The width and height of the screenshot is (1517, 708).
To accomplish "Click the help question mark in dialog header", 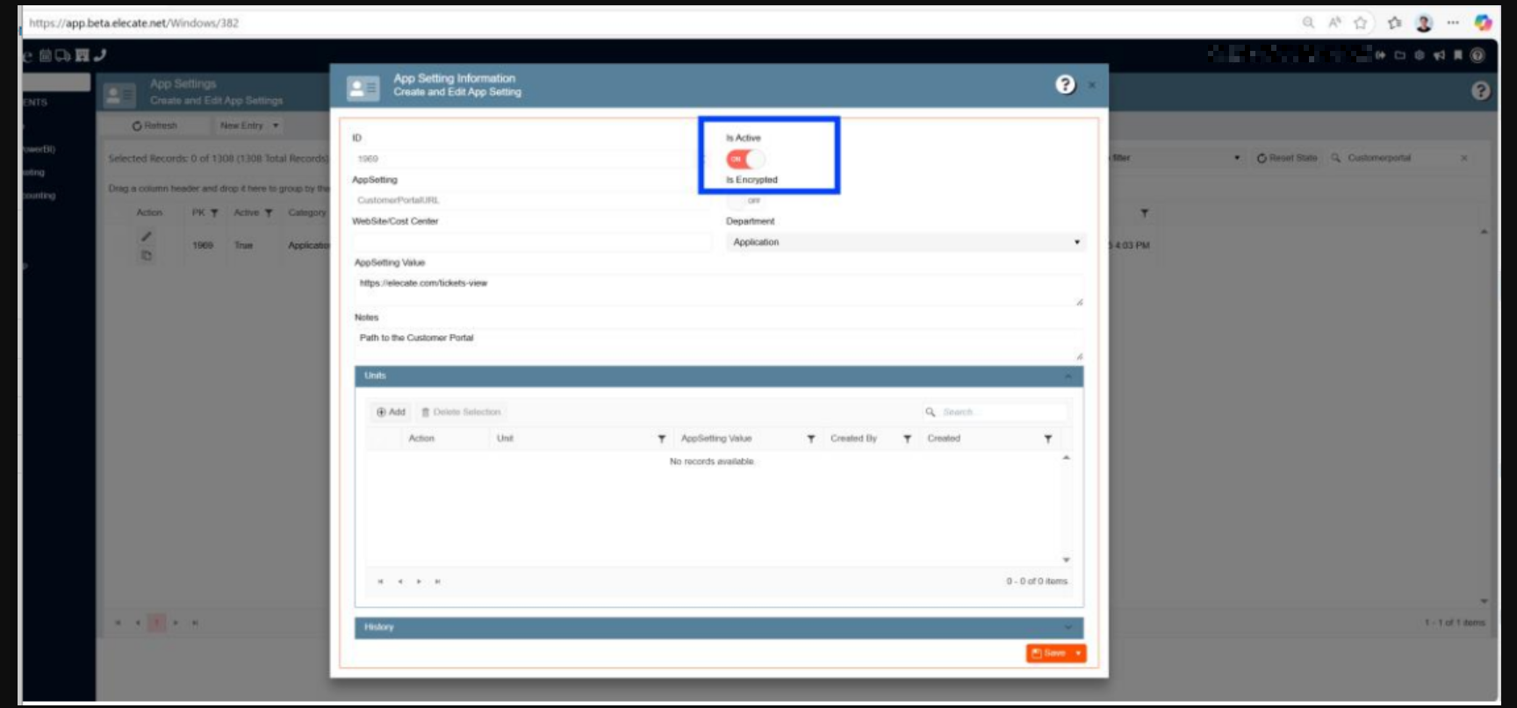I will point(1065,84).
